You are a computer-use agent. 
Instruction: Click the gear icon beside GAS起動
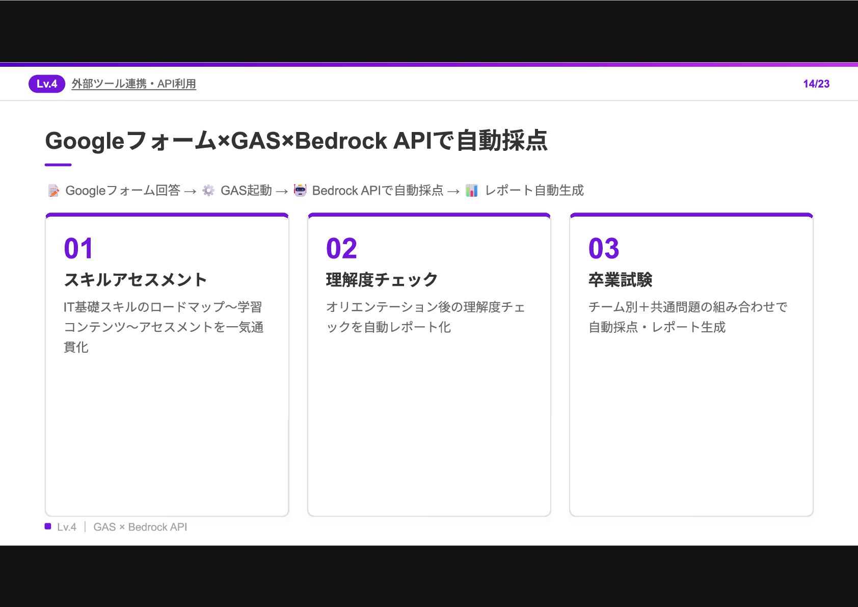[208, 191]
